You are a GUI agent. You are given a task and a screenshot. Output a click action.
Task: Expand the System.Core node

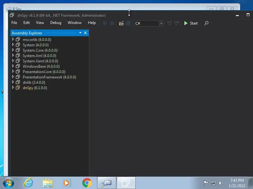13,50
